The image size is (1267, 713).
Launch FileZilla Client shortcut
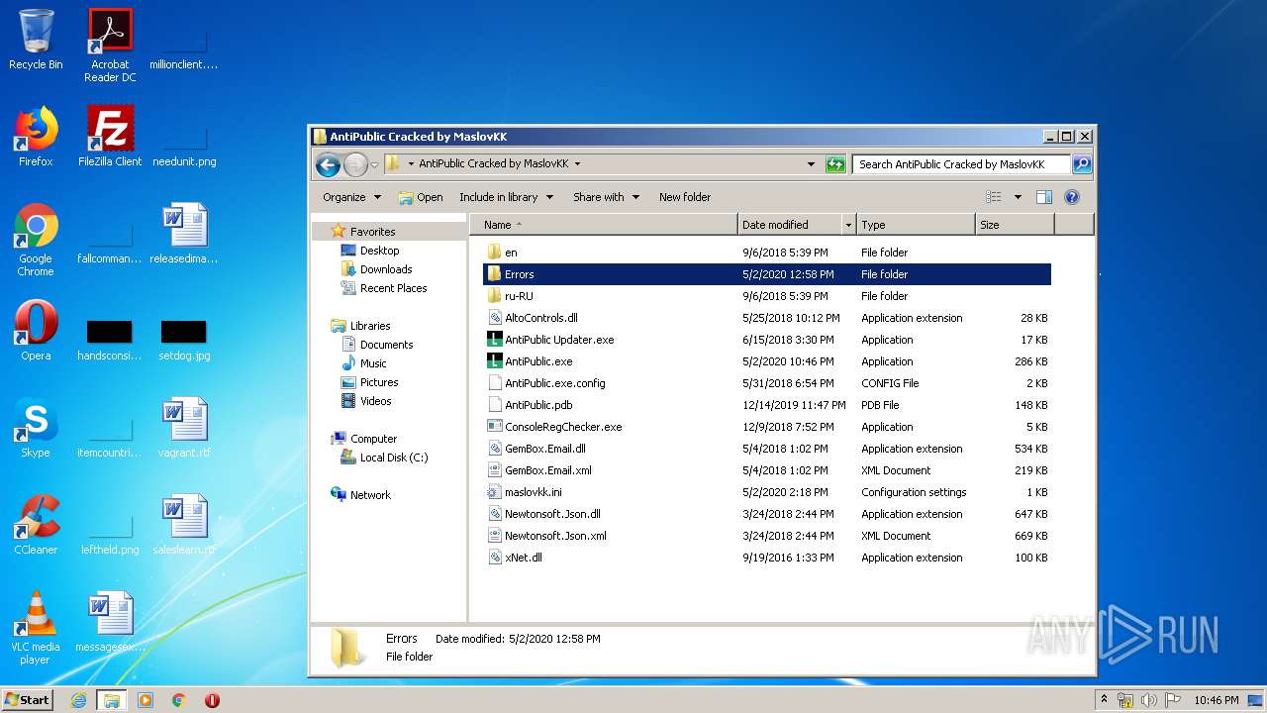click(x=110, y=137)
